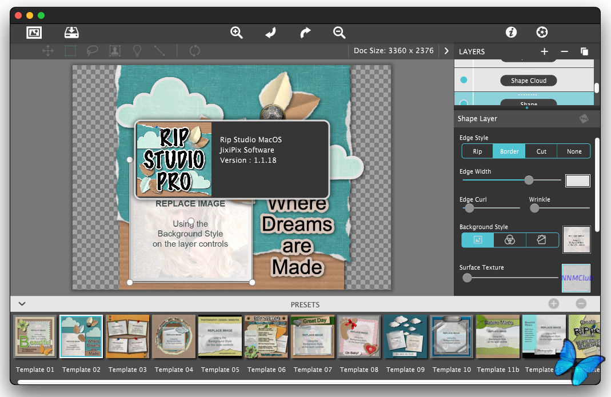The image size is (611, 397).
Task: Select paper background style icon
Action: pos(542,240)
